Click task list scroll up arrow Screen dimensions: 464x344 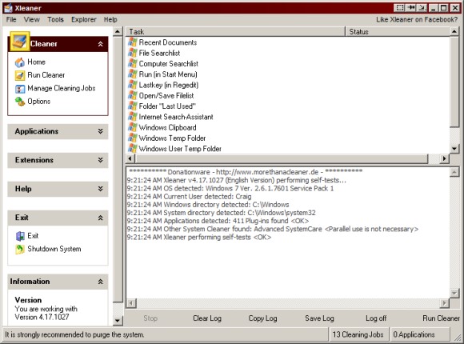454,31
